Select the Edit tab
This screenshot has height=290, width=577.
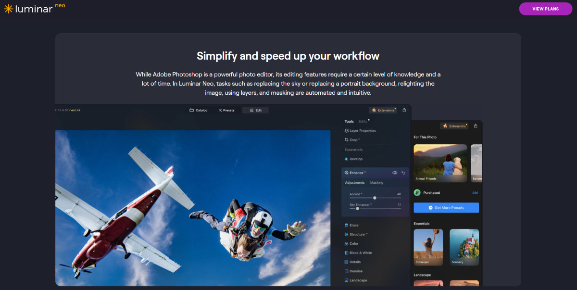coord(255,110)
